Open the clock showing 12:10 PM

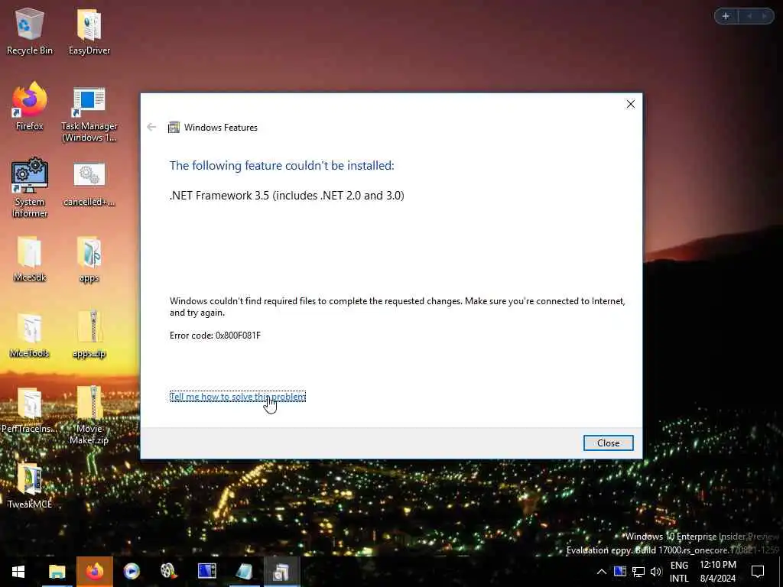(x=717, y=572)
